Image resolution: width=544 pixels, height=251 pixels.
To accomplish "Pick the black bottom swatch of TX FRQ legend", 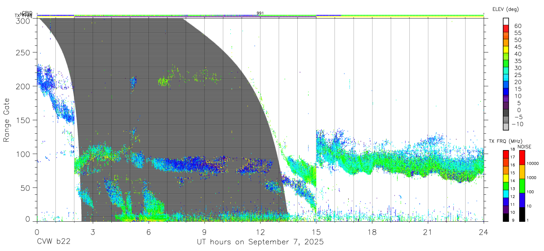I will click(x=505, y=217).
